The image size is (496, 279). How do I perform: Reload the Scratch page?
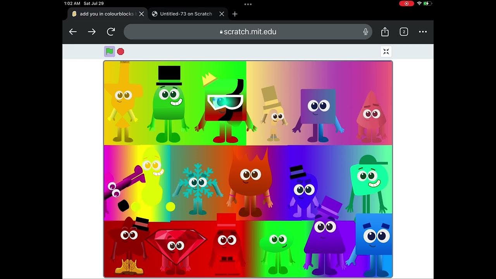coord(111,32)
